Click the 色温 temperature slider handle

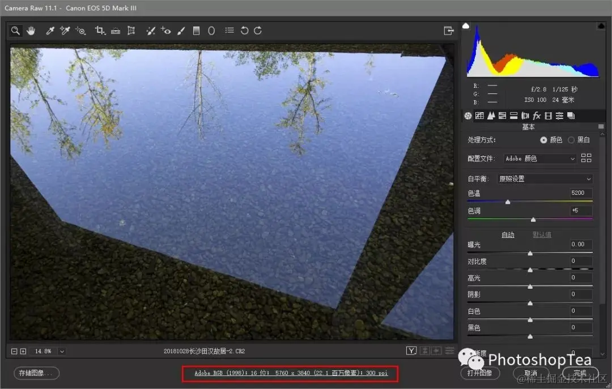tap(508, 202)
